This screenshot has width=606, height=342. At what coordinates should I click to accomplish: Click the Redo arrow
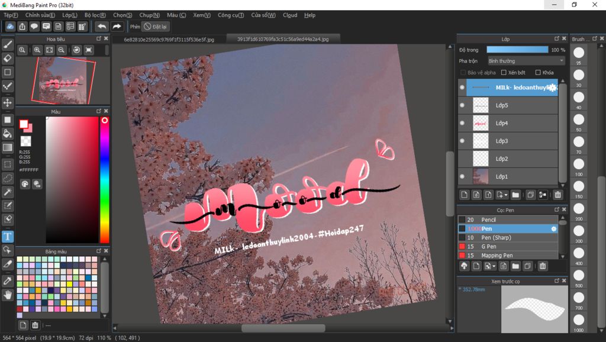click(x=117, y=26)
